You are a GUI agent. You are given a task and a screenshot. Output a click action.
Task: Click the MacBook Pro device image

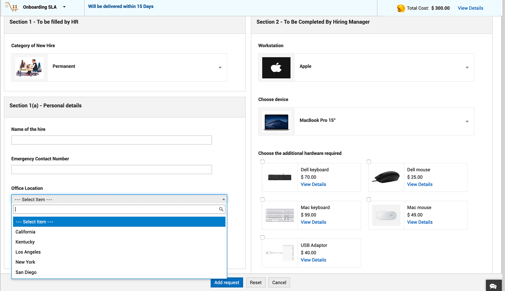[276, 121]
